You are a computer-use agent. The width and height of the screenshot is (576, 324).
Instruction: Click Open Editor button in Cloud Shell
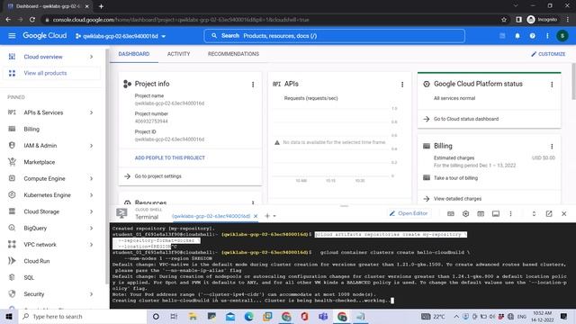point(409,213)
